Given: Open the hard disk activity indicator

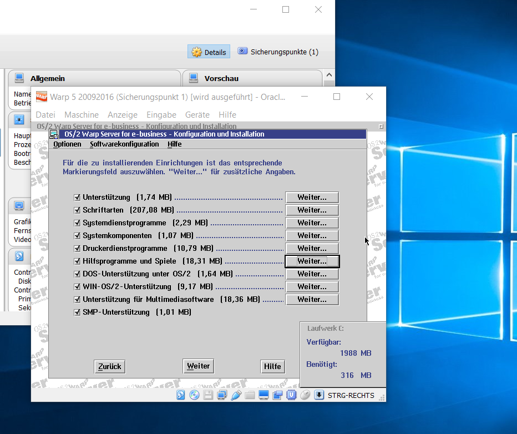Looking at the screenshot, I should (x=181, y=395).
